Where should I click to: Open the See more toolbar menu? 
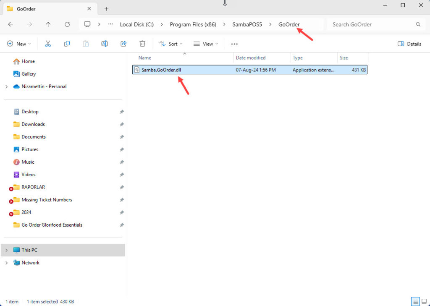click(x=234, y=44)
